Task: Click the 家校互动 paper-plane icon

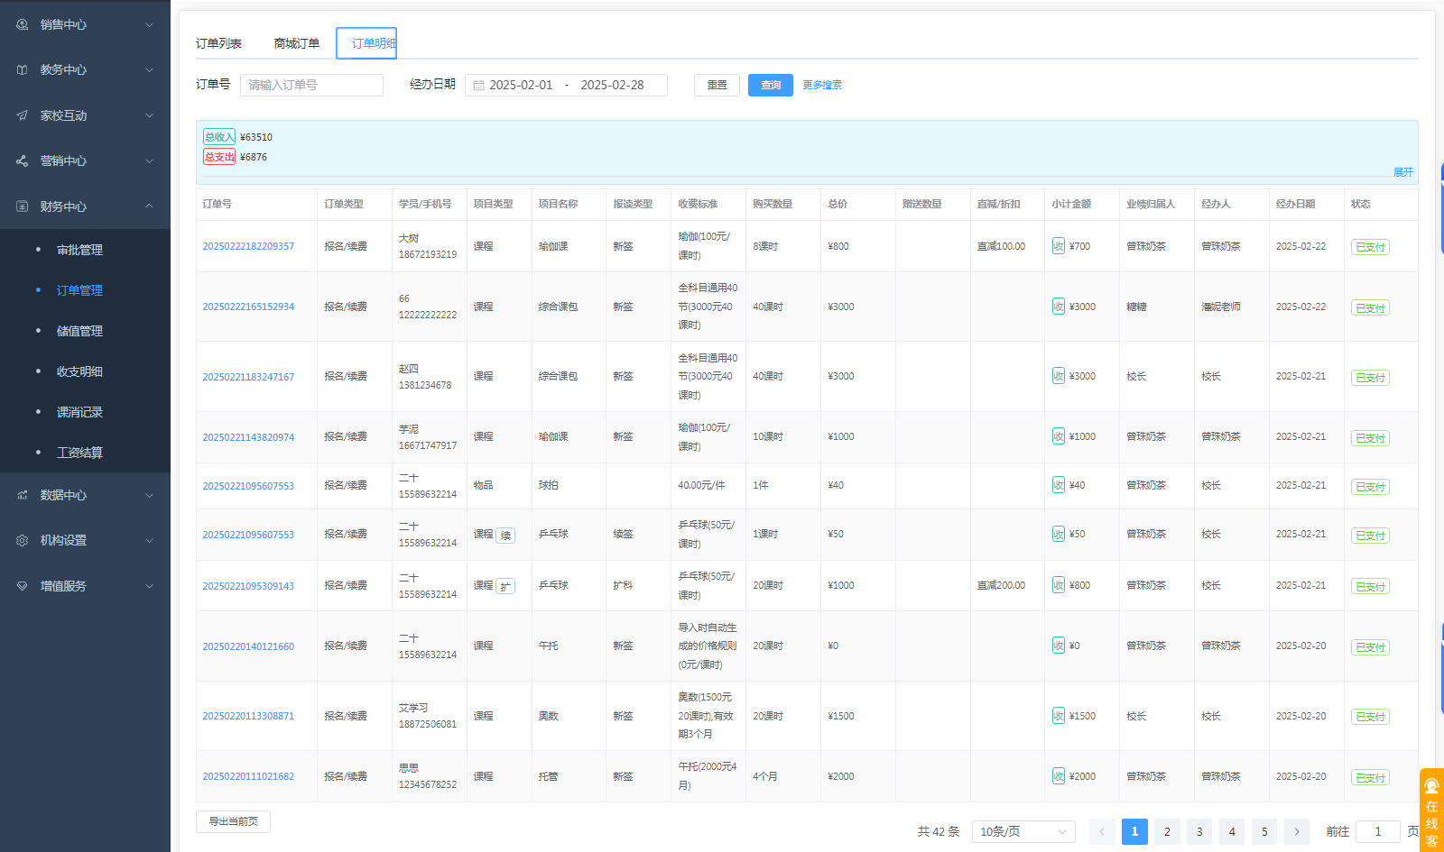Action: (x=23, y=115)
